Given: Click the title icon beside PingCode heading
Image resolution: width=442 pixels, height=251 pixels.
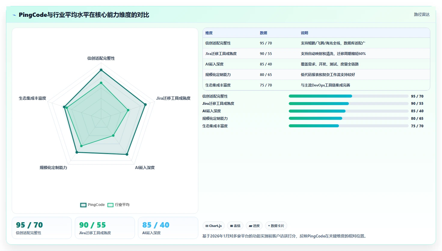Looking at the screenshot, I should [x=14, y=15].
